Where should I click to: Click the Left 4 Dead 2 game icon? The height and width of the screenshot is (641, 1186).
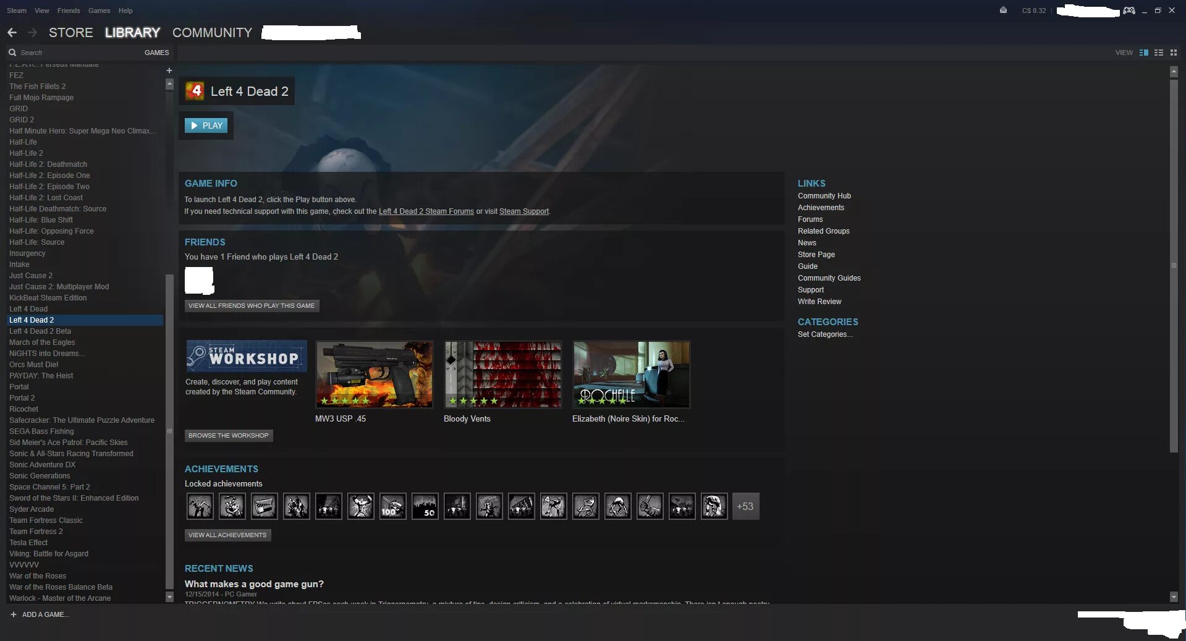coord(195,91)
